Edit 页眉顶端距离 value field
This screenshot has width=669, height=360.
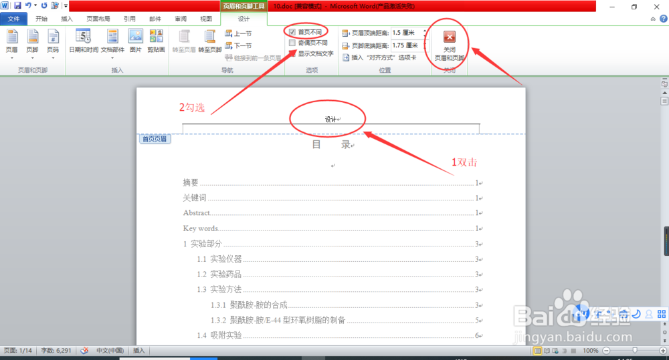tap(407, 33)
